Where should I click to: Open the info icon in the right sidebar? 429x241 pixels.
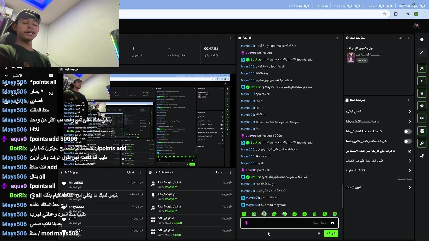pyautogui.click(x=422, y=39)
